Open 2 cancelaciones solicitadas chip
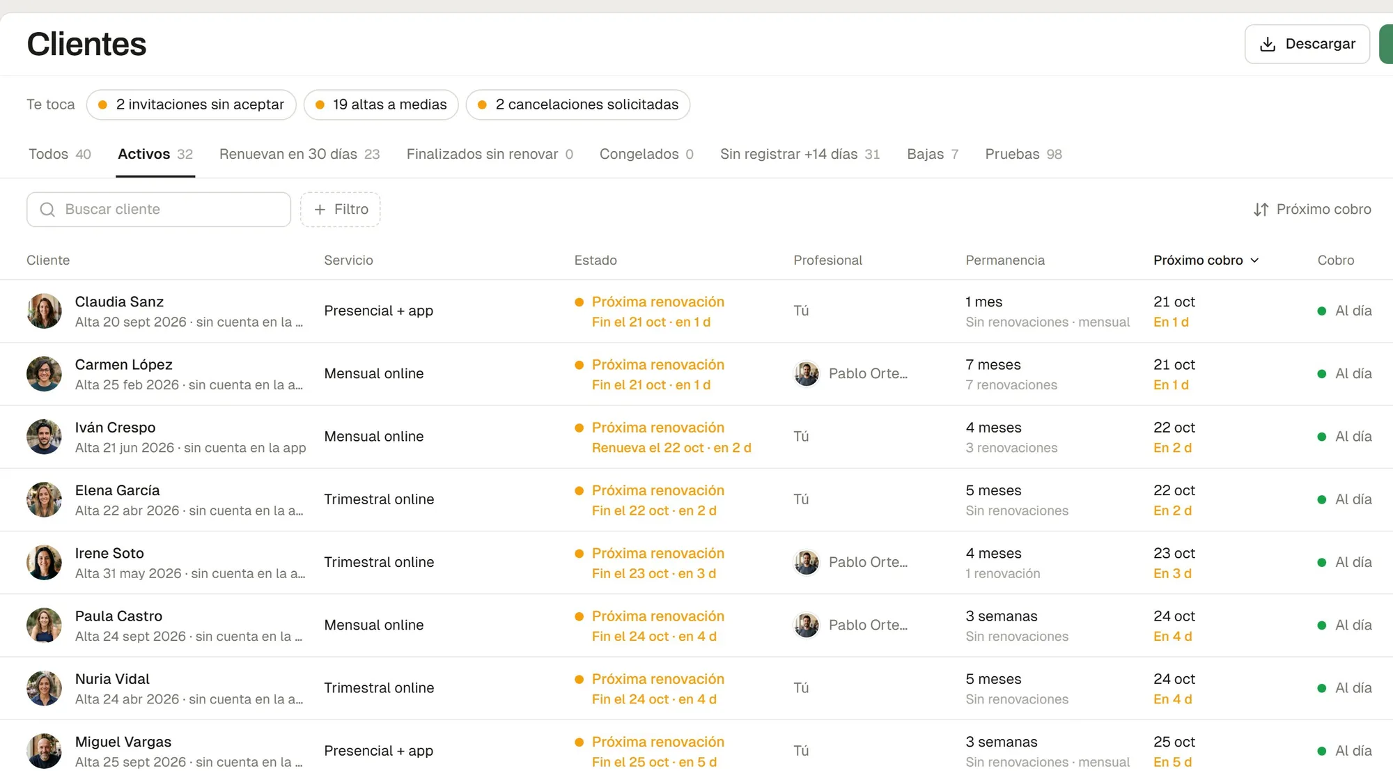1393x771 pixels. (x=578, y=104)
